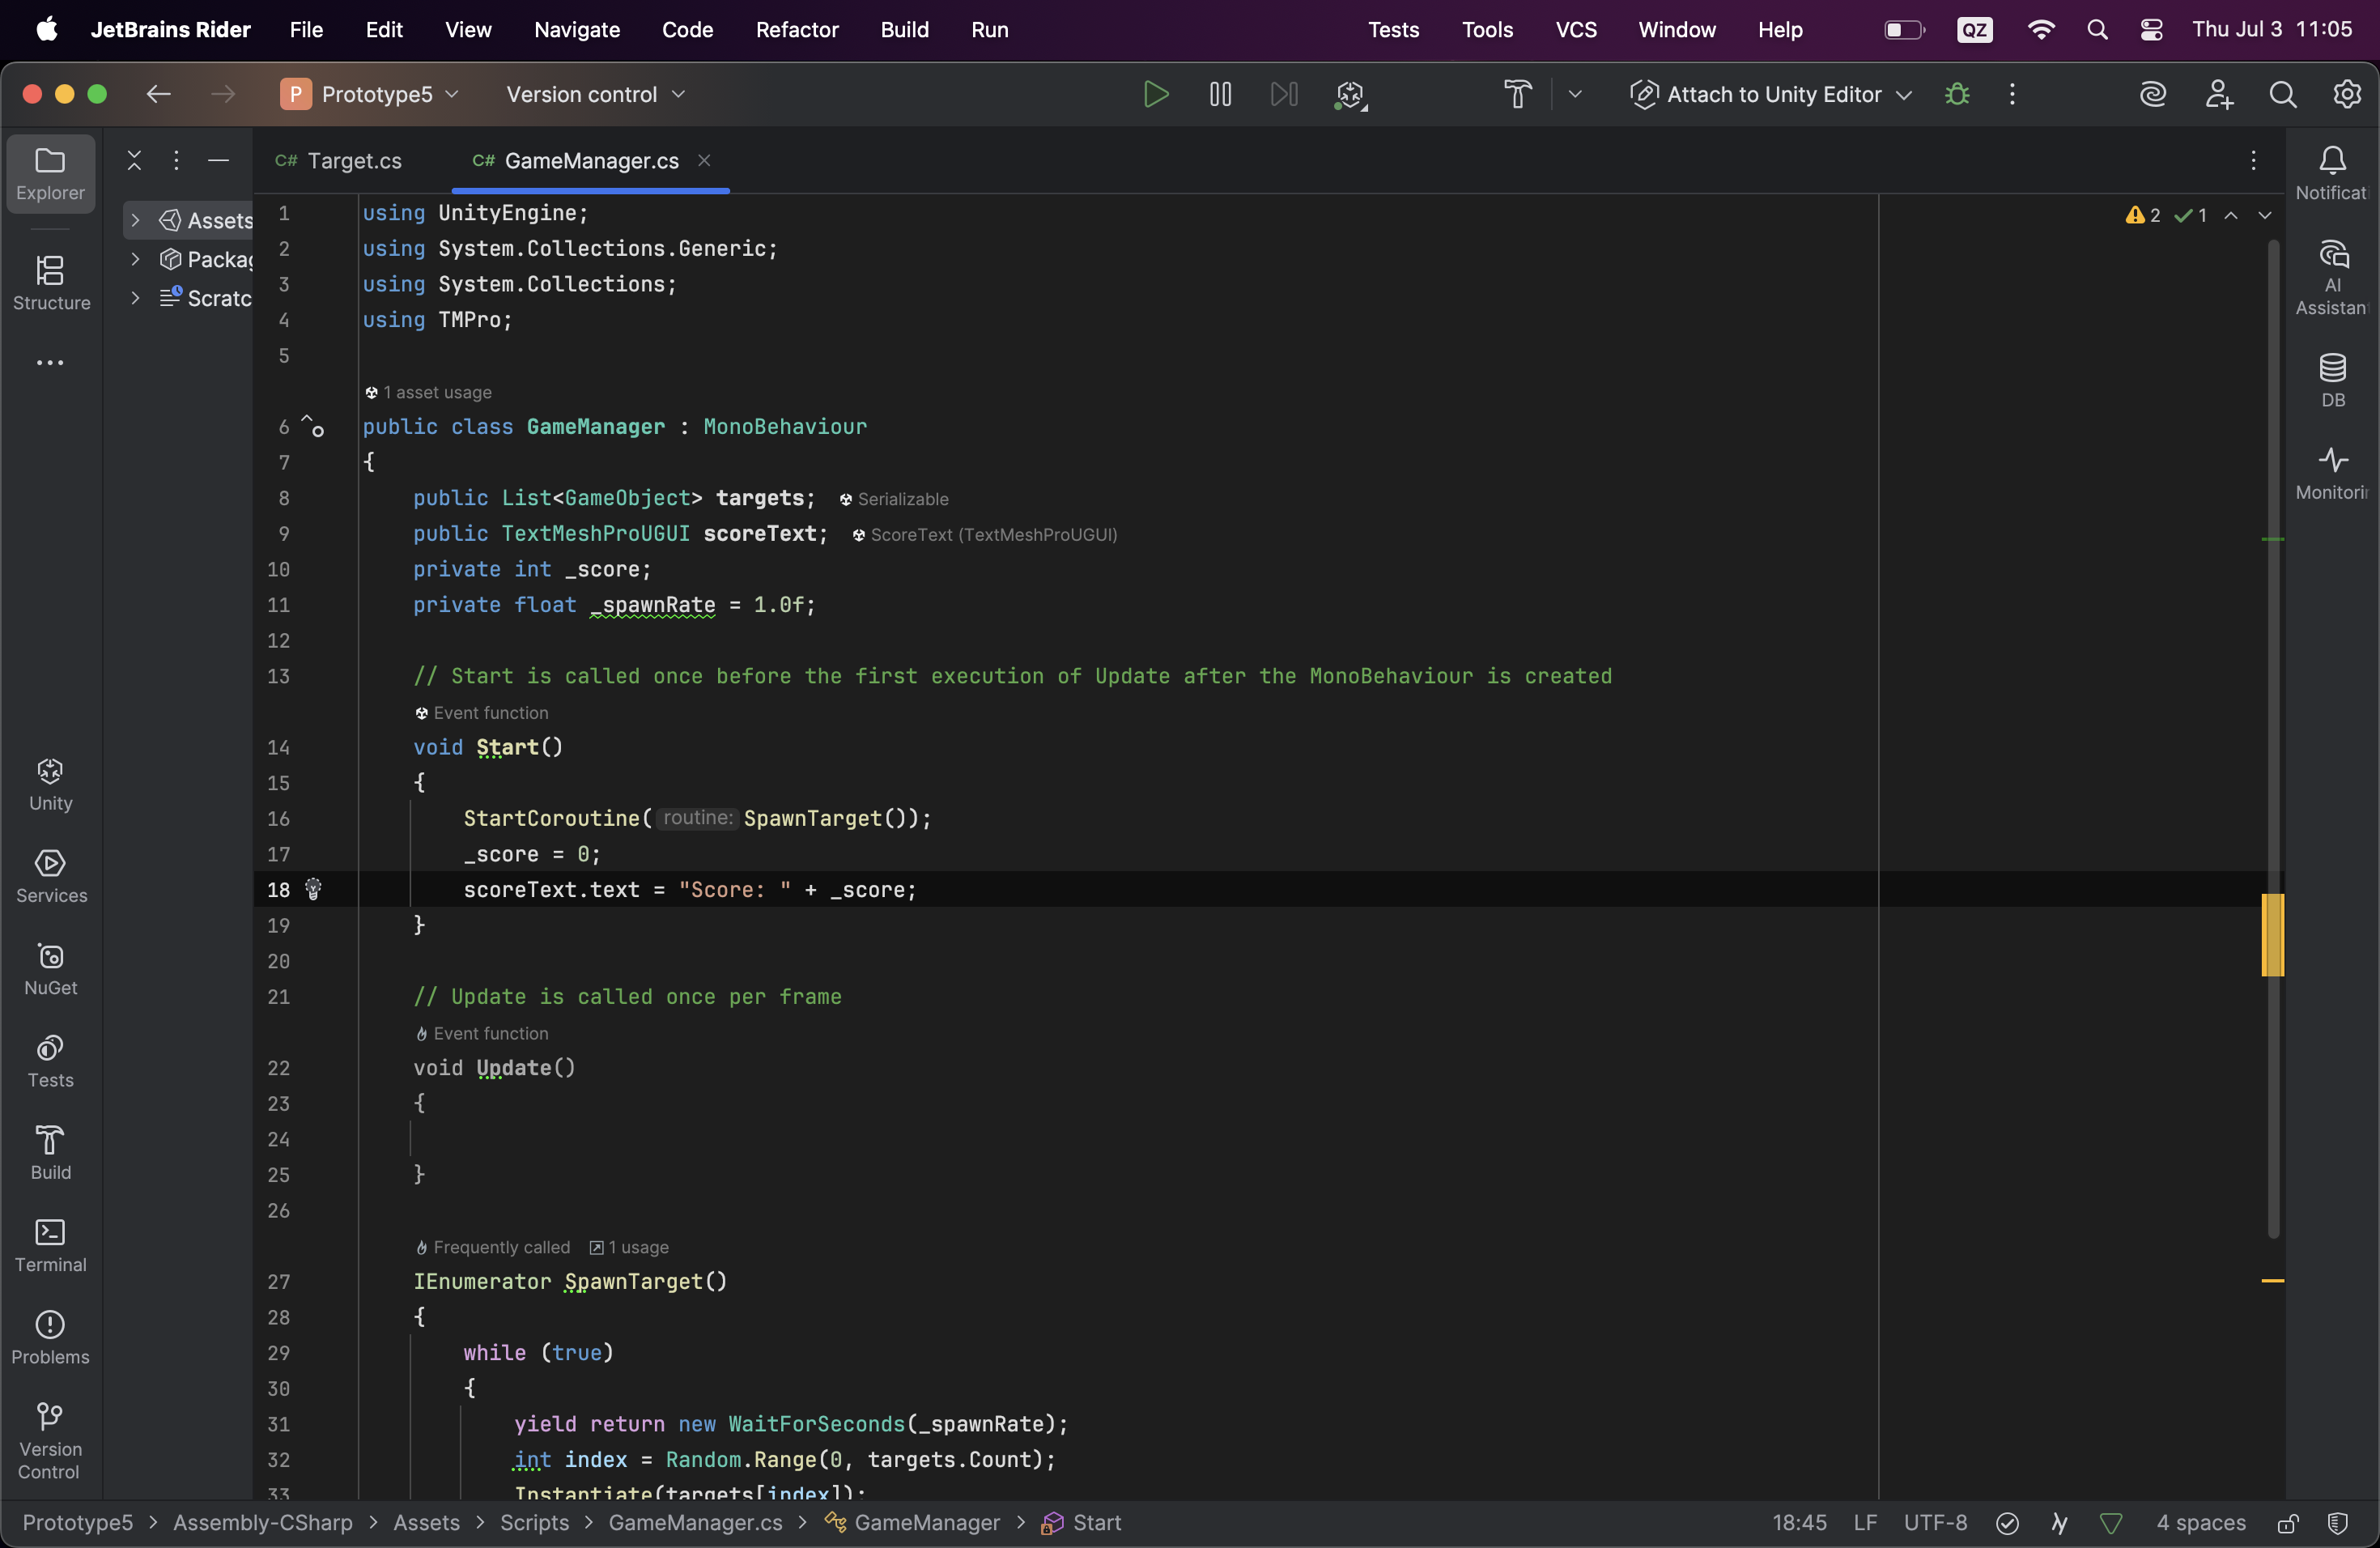The width and height of the screenshot is (2380, 1548).
Task: Open the Monitoring panel
Action: (2332, 474)
